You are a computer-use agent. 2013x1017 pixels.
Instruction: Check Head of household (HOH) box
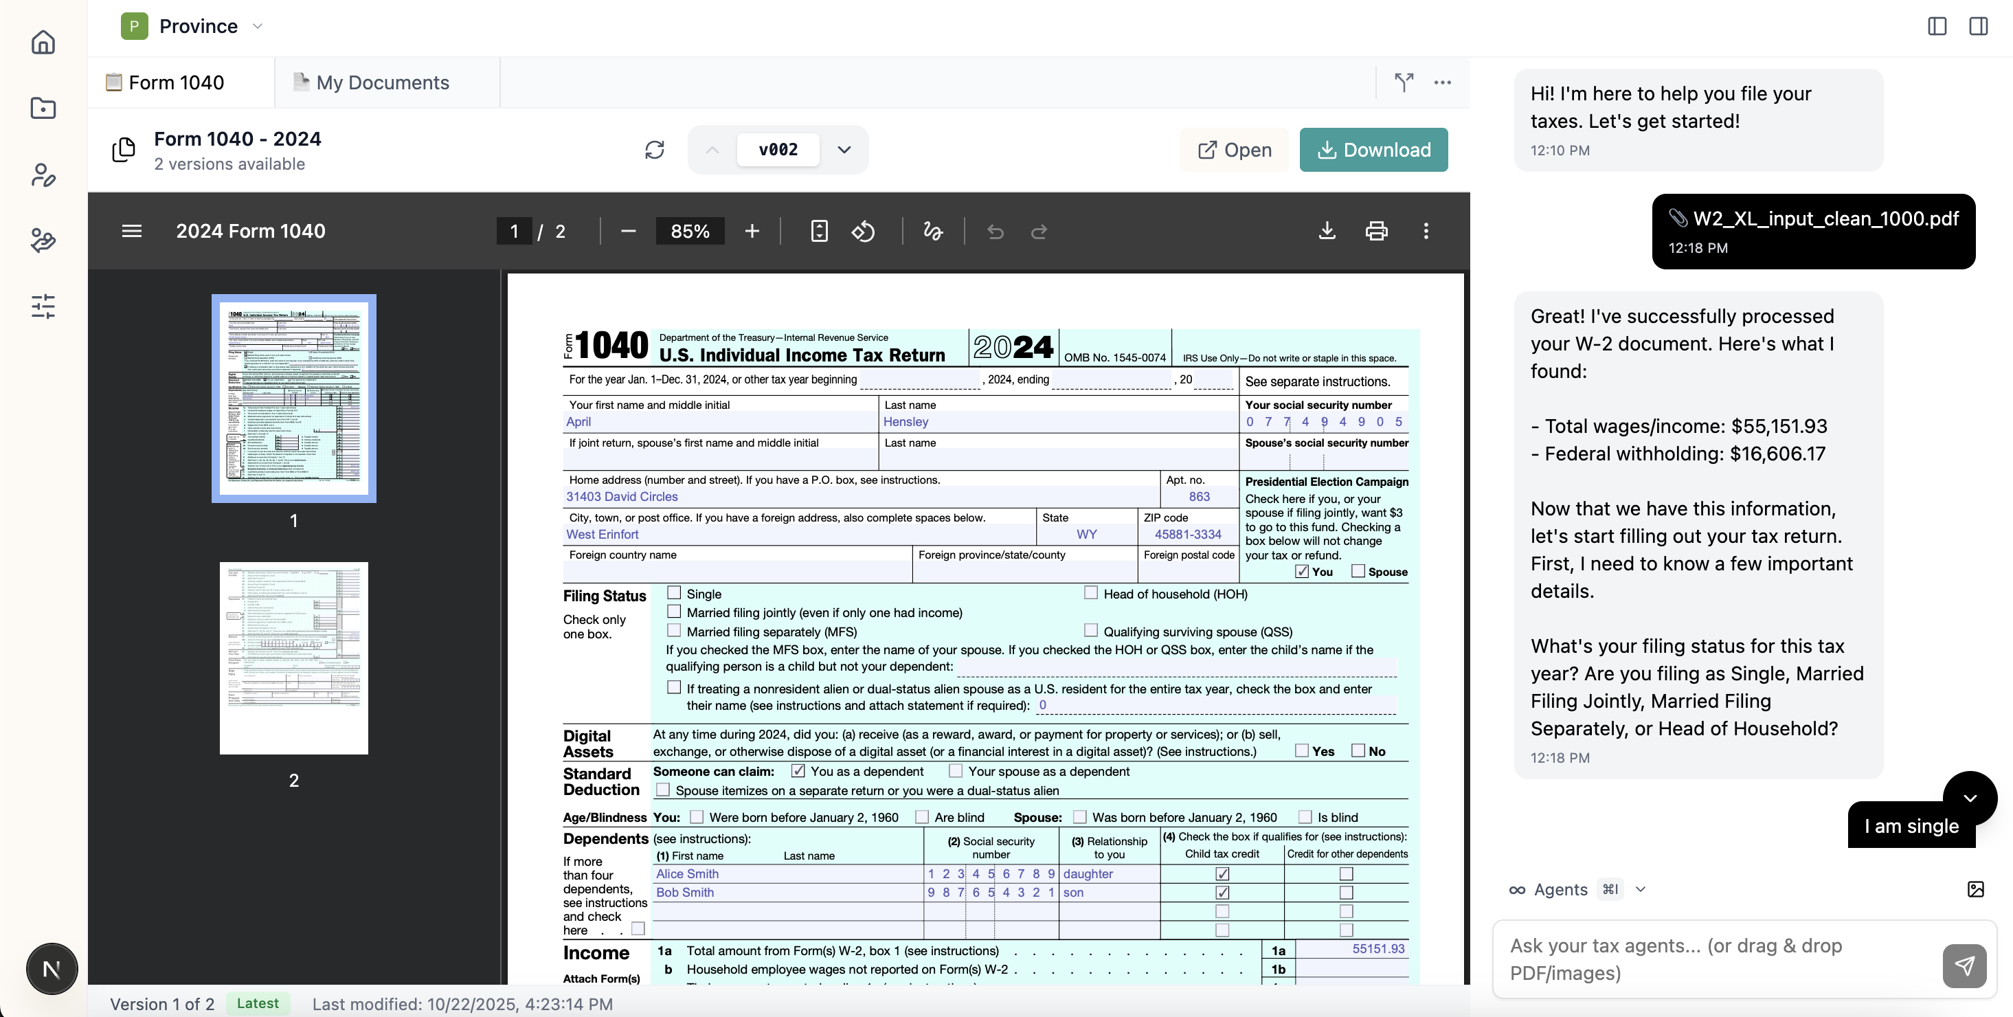tap(1090, 592)
